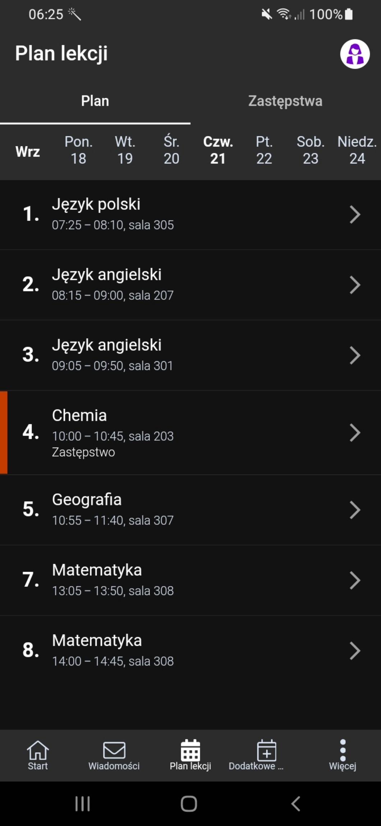Select Monday 18 in week bar
The height and width of the screenshot is (826, 381).
coord(78,150)
